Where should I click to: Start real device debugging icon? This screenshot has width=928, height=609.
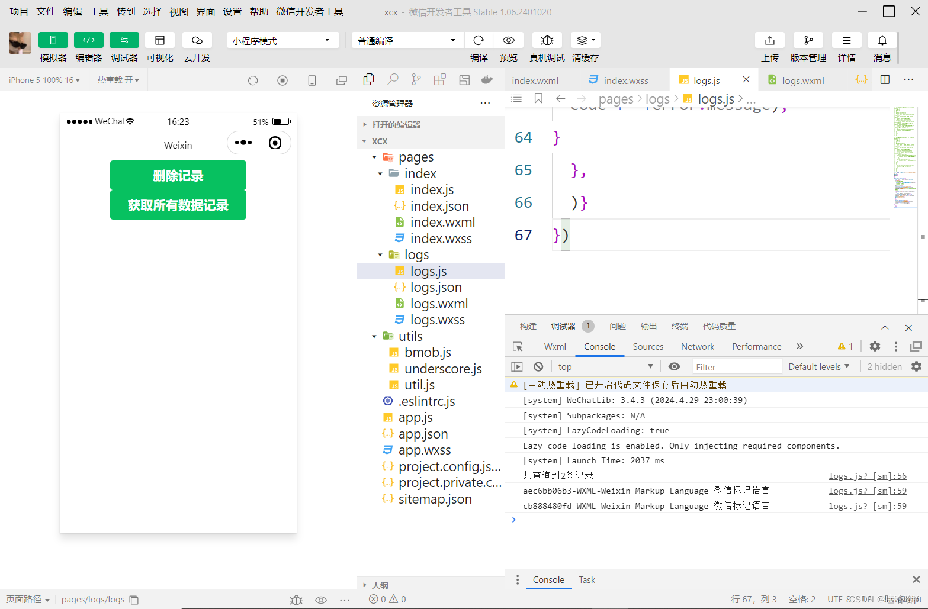(547, 40)
